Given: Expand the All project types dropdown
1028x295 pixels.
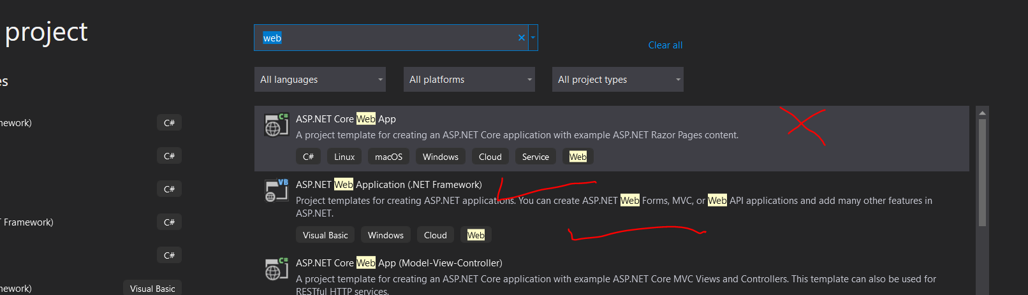Looking at the screenshot, I should click(617, 80).
